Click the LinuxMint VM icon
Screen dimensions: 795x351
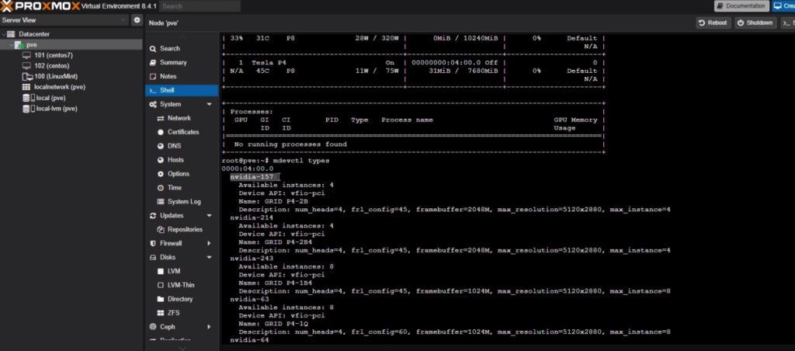coord(27,77)
